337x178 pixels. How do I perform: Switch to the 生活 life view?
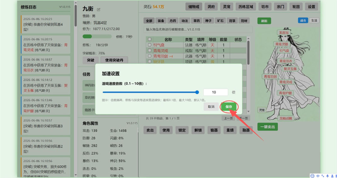[x=314, y=20]
